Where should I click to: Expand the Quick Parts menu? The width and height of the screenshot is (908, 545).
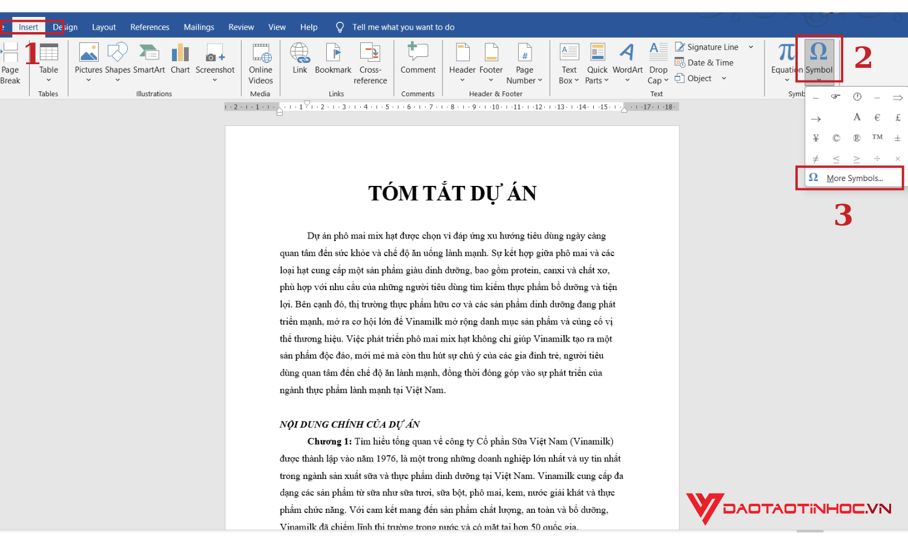click(597, 63)
